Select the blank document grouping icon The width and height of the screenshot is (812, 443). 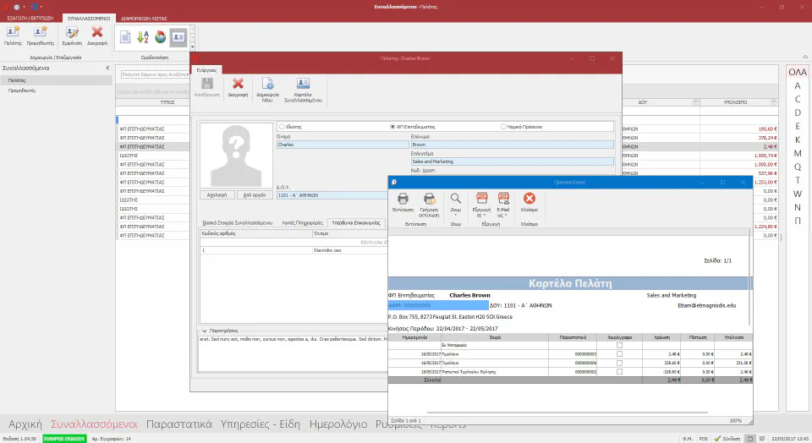point(125,36)
